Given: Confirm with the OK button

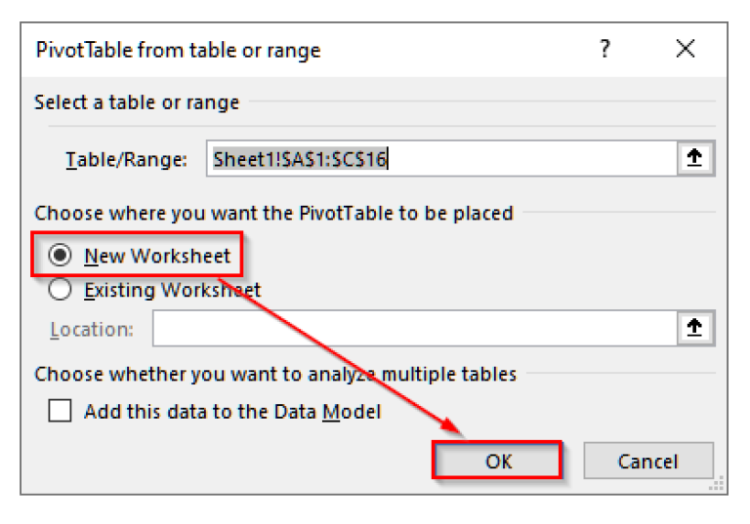Looking at the screenshot, I should point(497,461).
